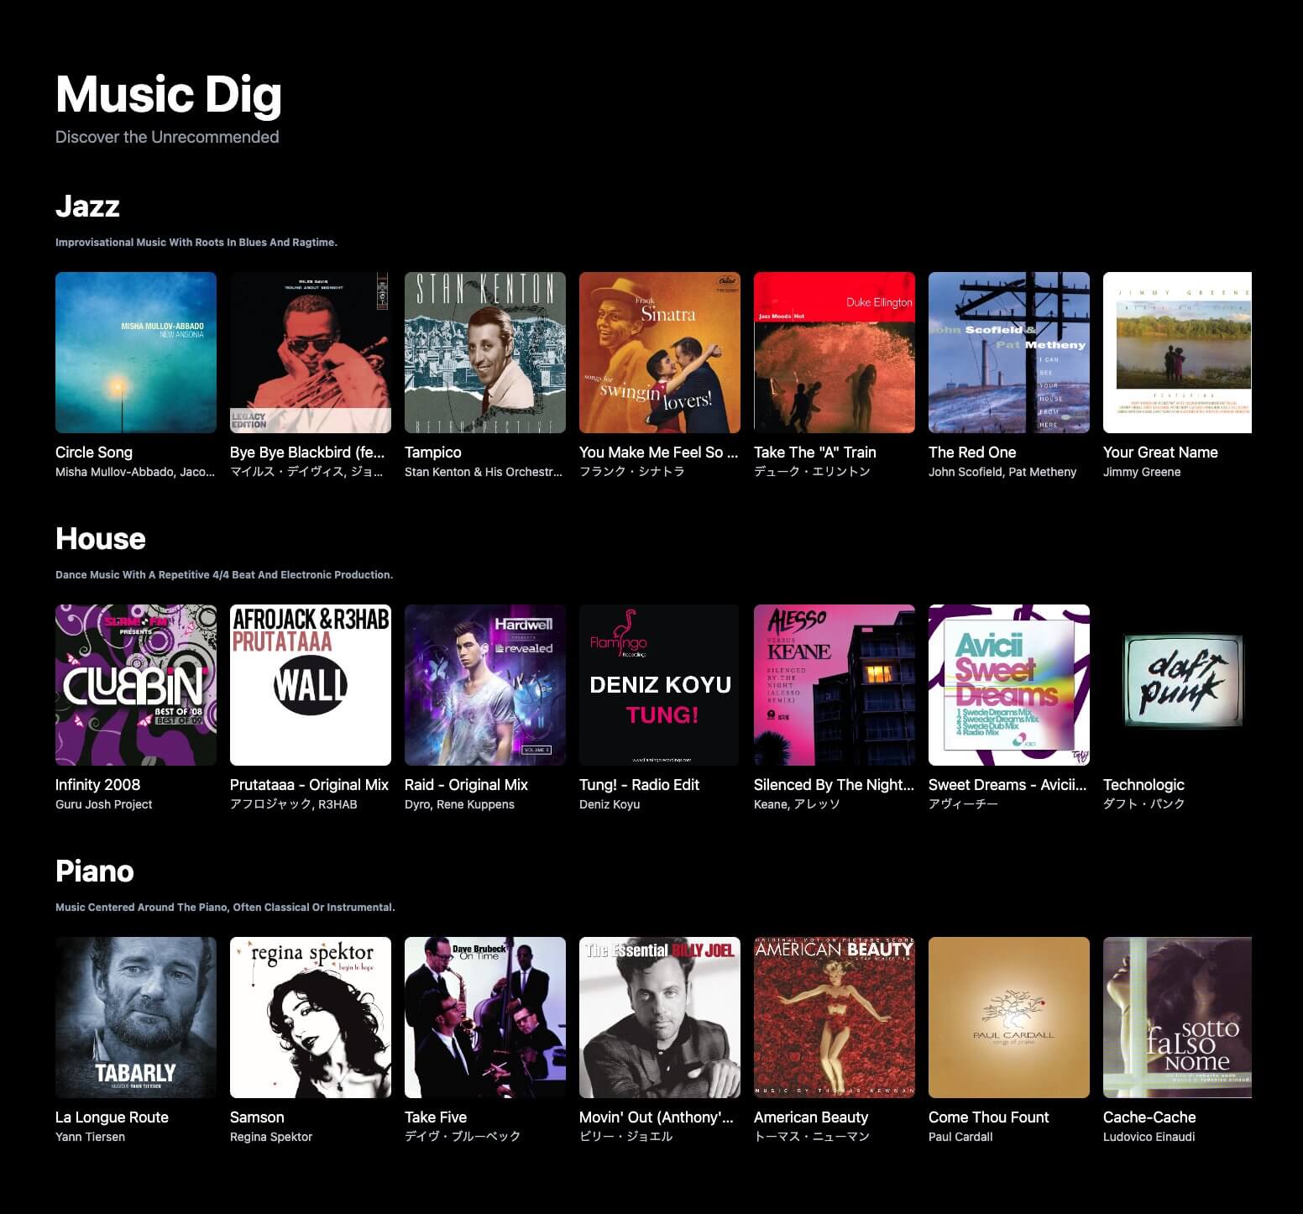Click the Bye Bye Blackbird track title
Image resolution: width=1303 pixels, height=1214 pixels.
click(307, 453)
